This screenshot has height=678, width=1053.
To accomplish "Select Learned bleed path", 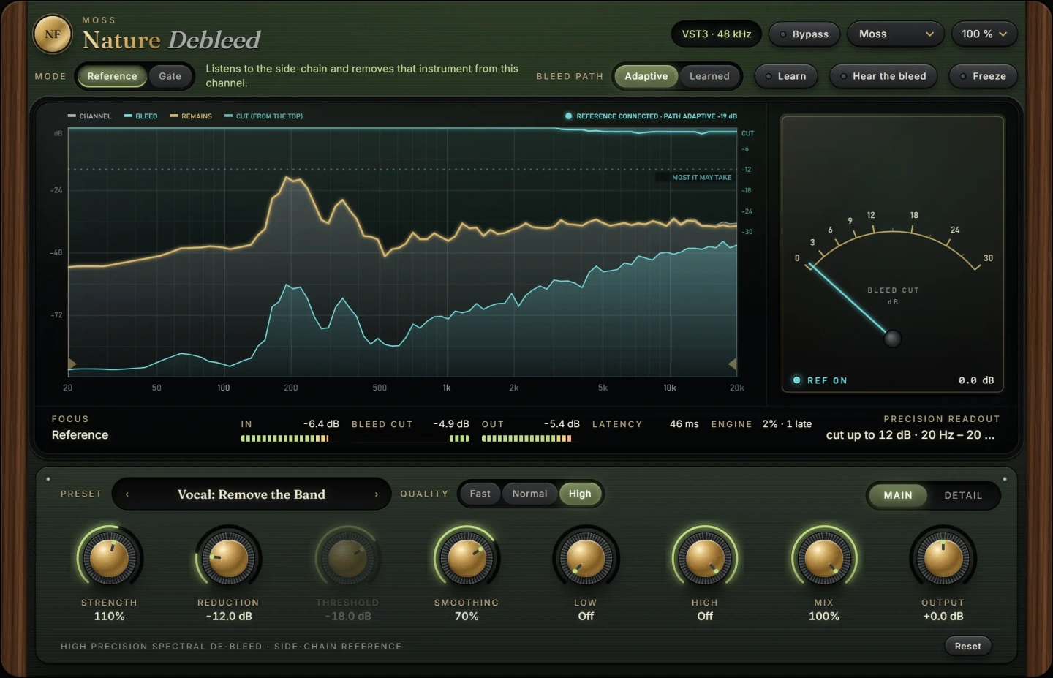I will [x=709, y=76].
